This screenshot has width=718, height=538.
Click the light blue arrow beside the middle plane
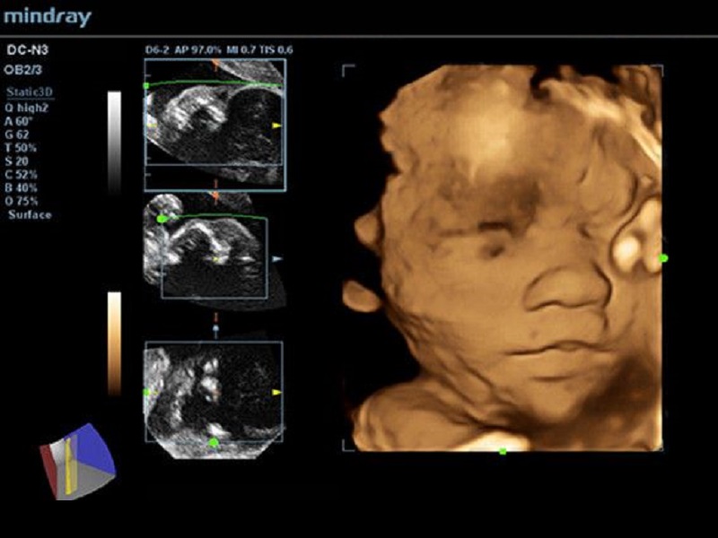277,258
